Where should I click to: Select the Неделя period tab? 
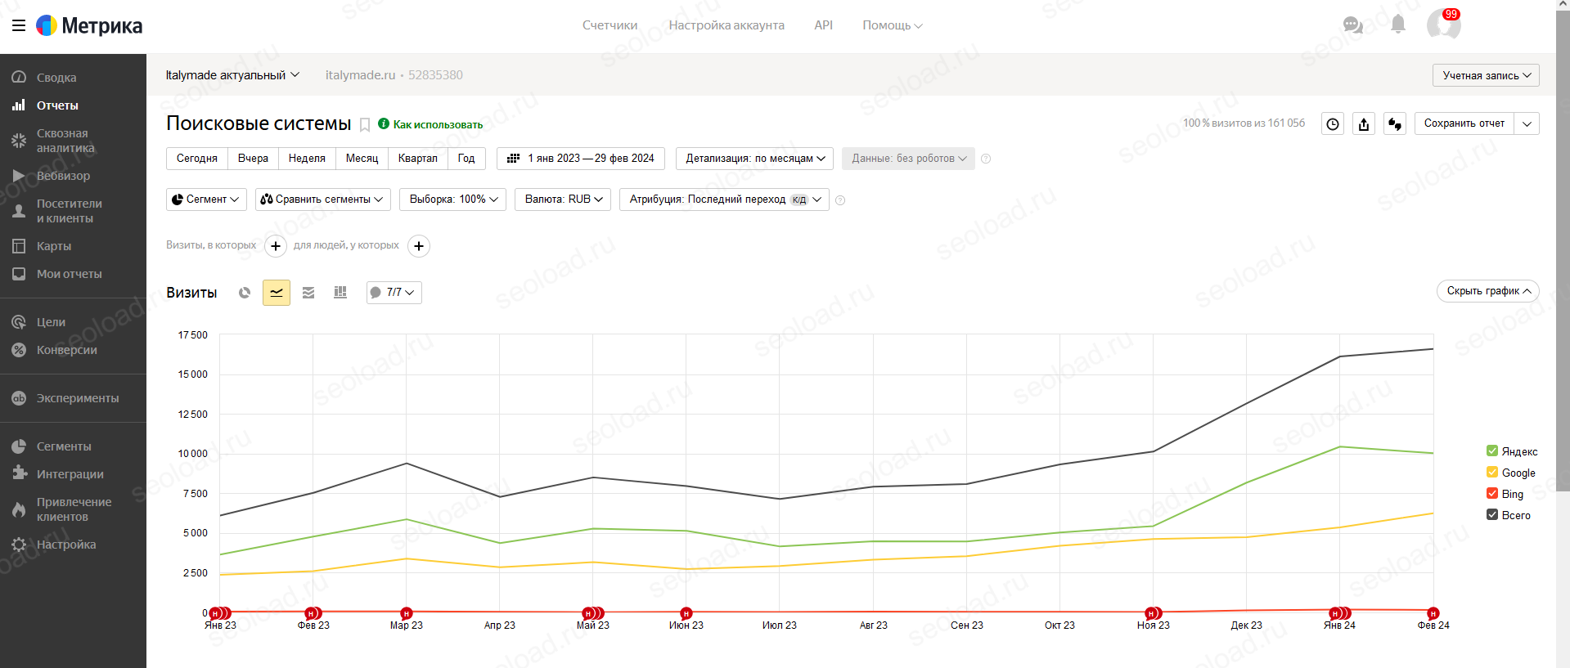tap(307, 159)
